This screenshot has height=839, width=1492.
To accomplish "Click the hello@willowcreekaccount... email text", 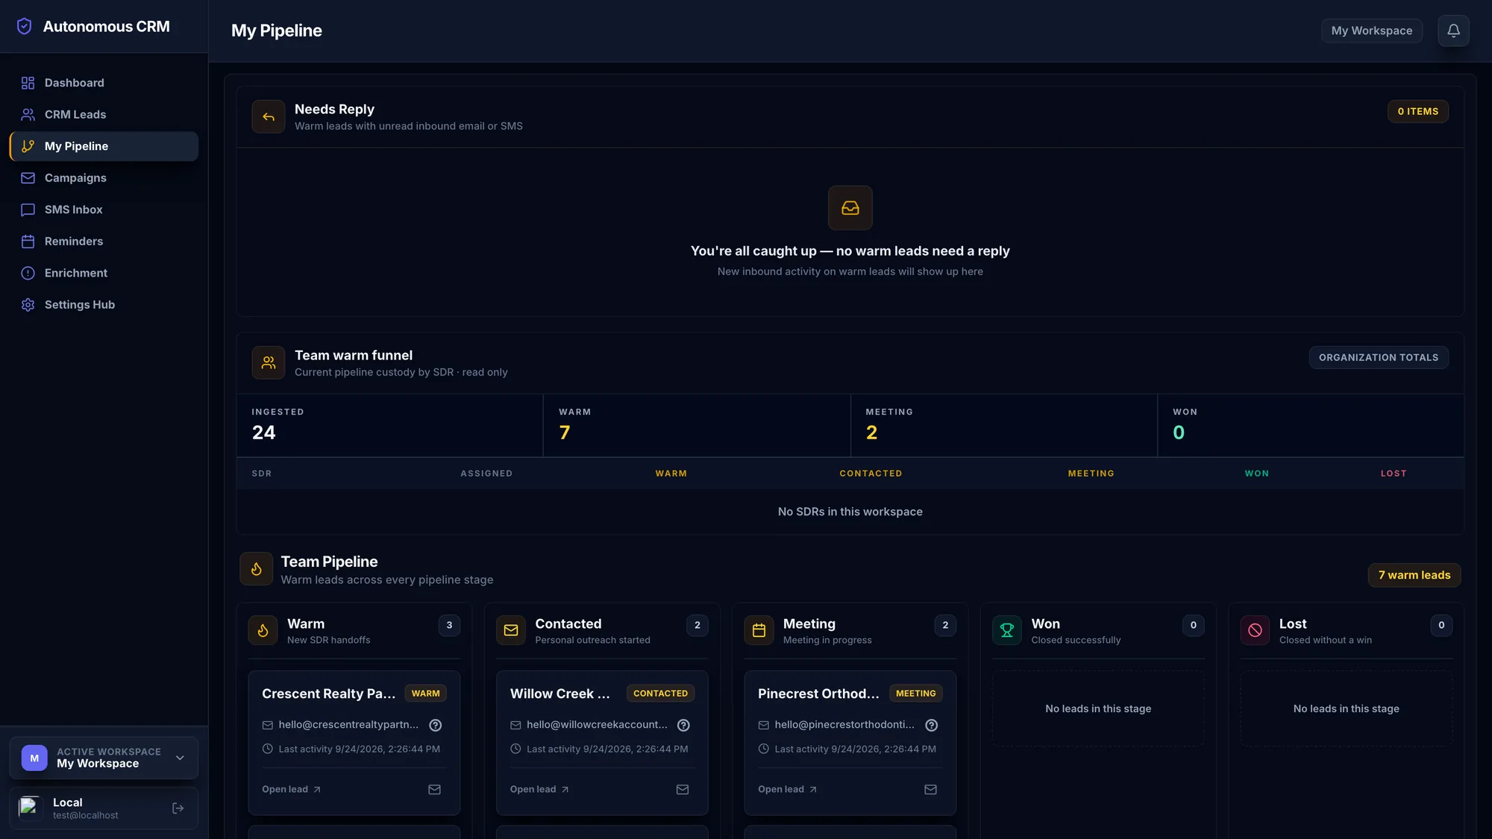I will (597, 725).
